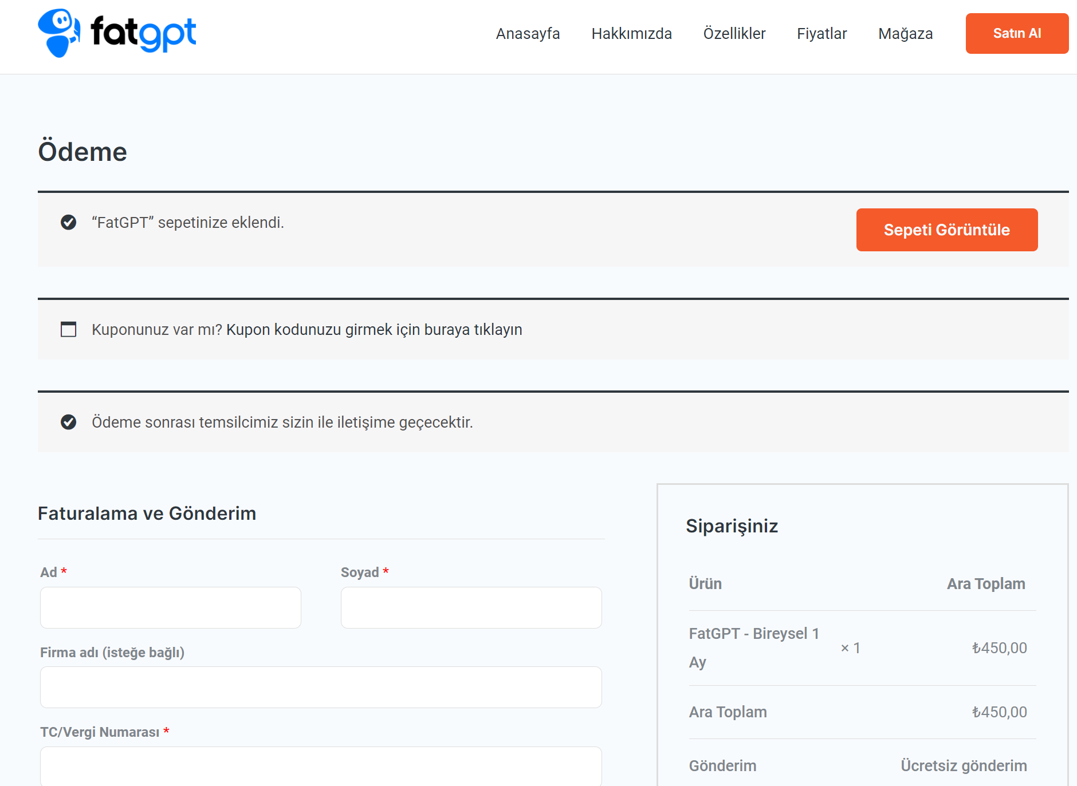Click the ₺450,00 value in Ara Toplam row
Screen dimensions: 1077x786
999,712
